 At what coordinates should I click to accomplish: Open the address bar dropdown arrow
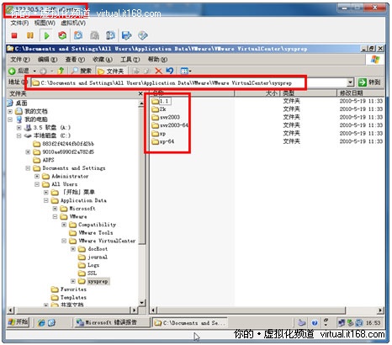[x=350, y=82]
